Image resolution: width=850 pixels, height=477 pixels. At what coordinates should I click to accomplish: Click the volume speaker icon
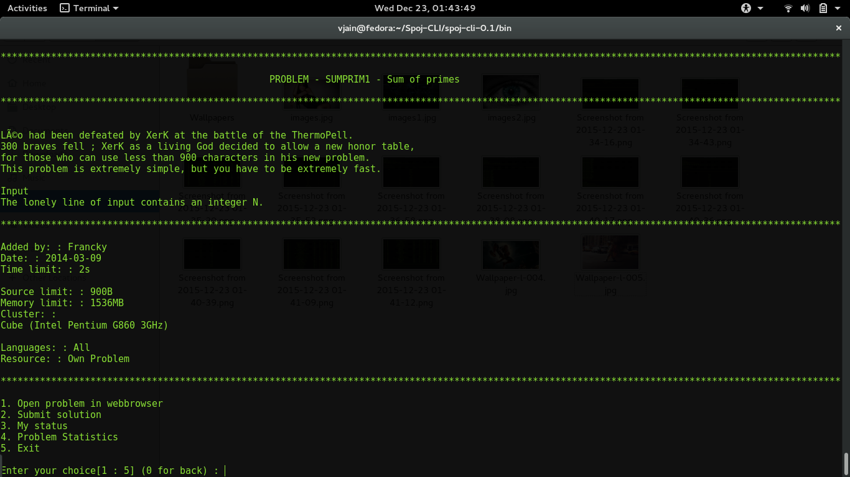(x=805, y=8)
